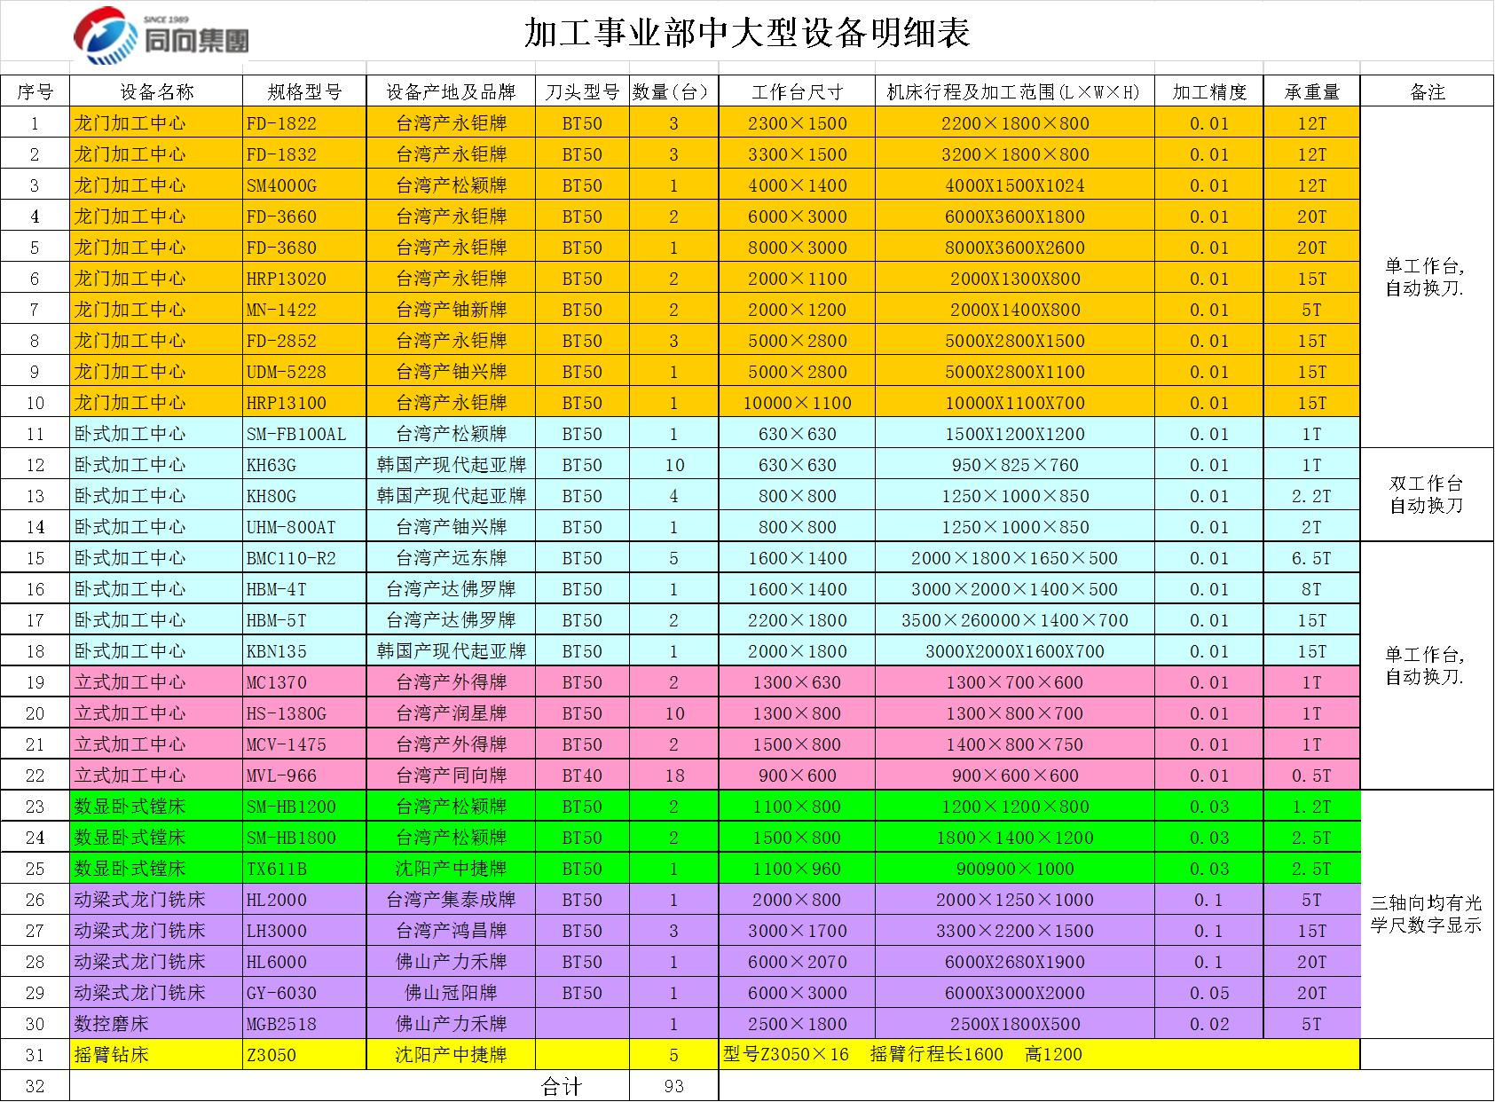1495x1102 pixels.
Task: Select the 机床行程及加工范围 column header
Action: pos(1014,91)
